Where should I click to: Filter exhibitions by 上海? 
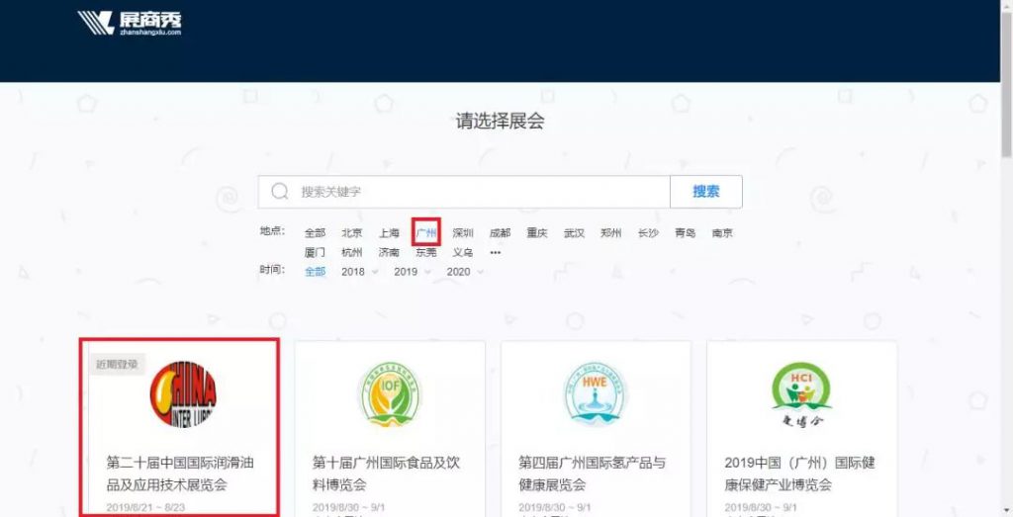pos(389,233)
